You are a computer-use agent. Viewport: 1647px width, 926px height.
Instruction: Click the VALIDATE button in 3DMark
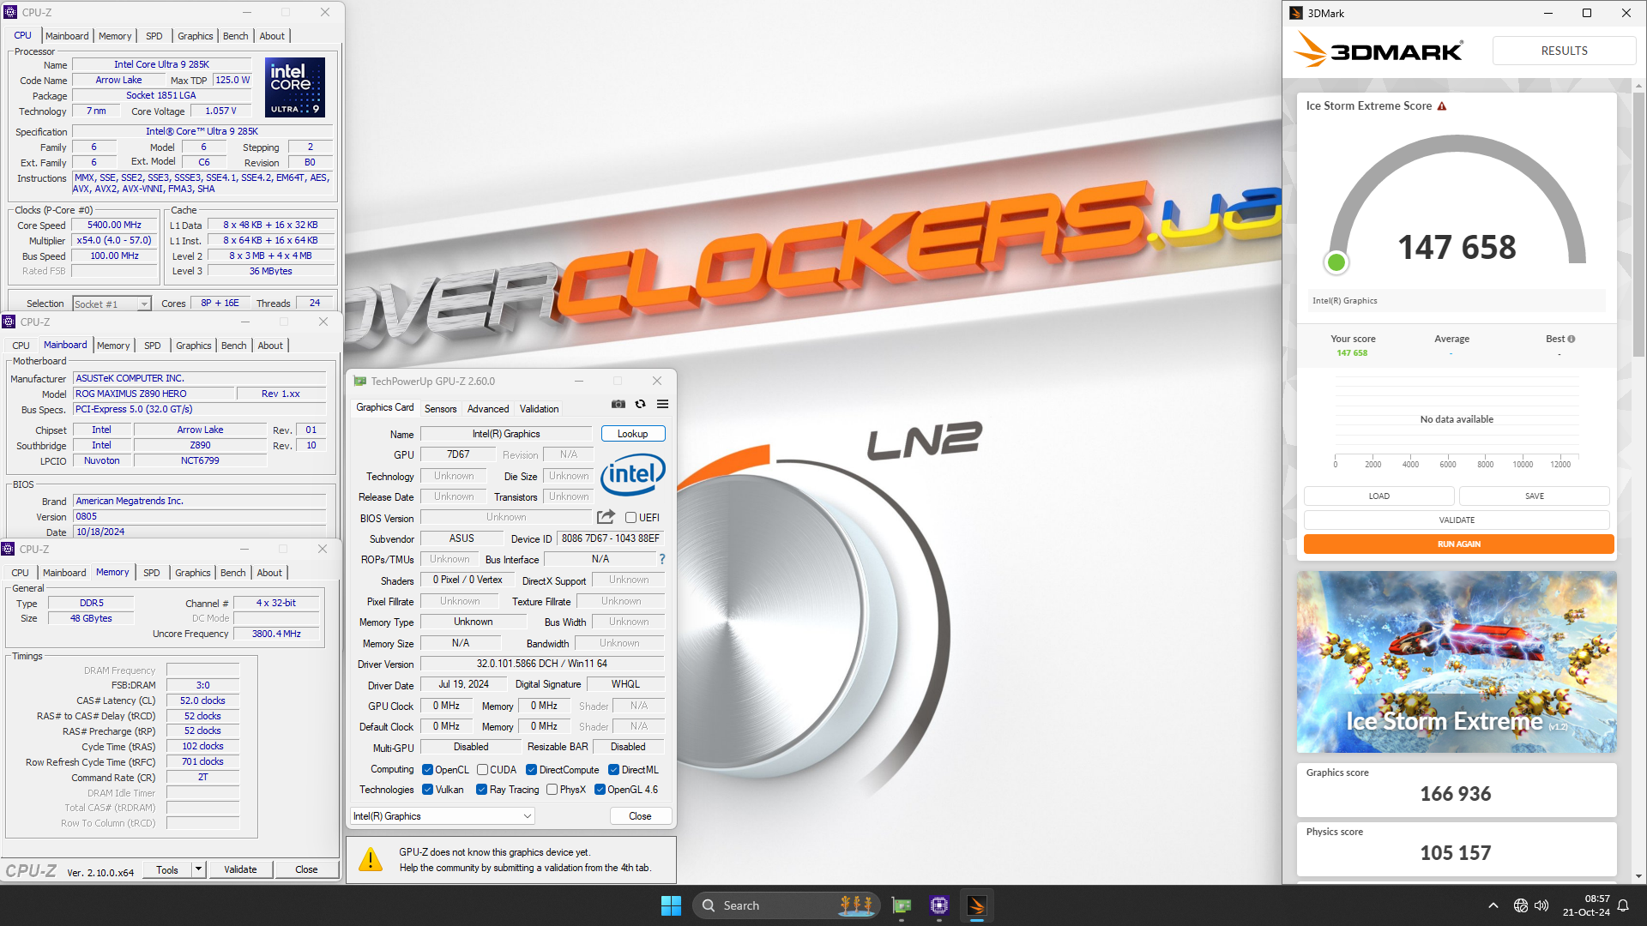pos(1458,519)
